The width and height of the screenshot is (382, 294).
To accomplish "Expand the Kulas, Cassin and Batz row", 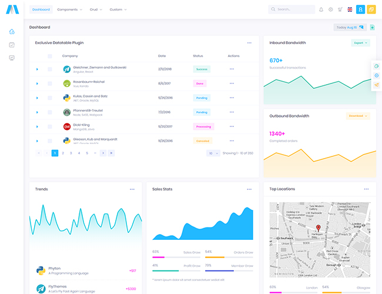I will tap(37, 98).
